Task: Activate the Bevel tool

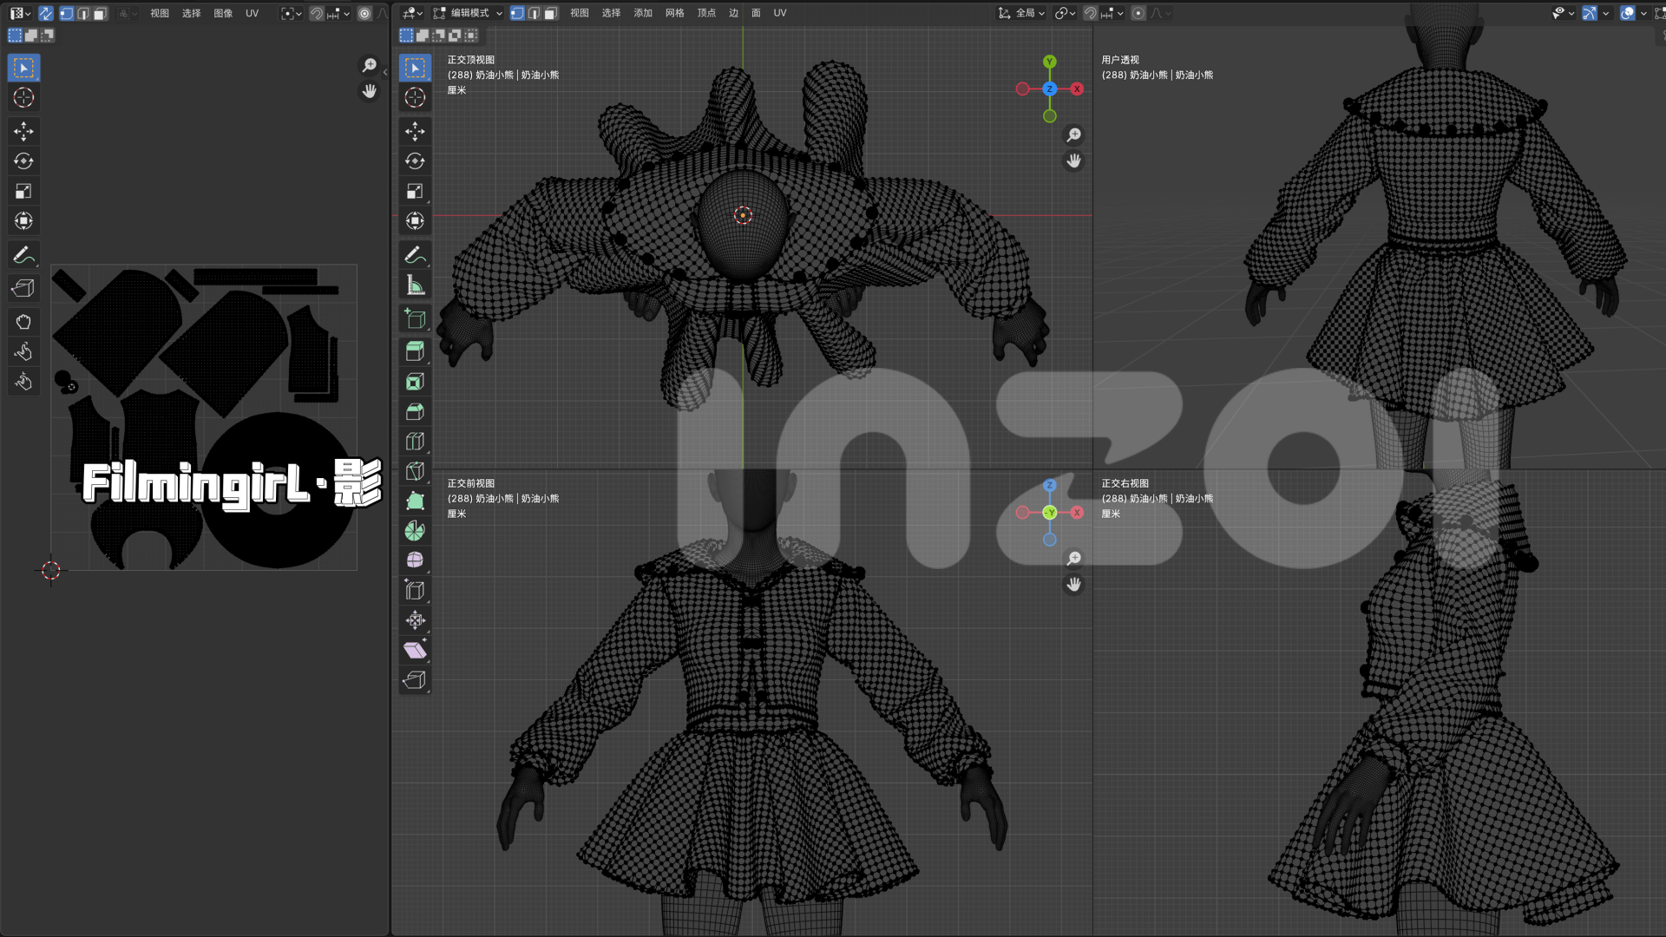Action: point(415,411)
